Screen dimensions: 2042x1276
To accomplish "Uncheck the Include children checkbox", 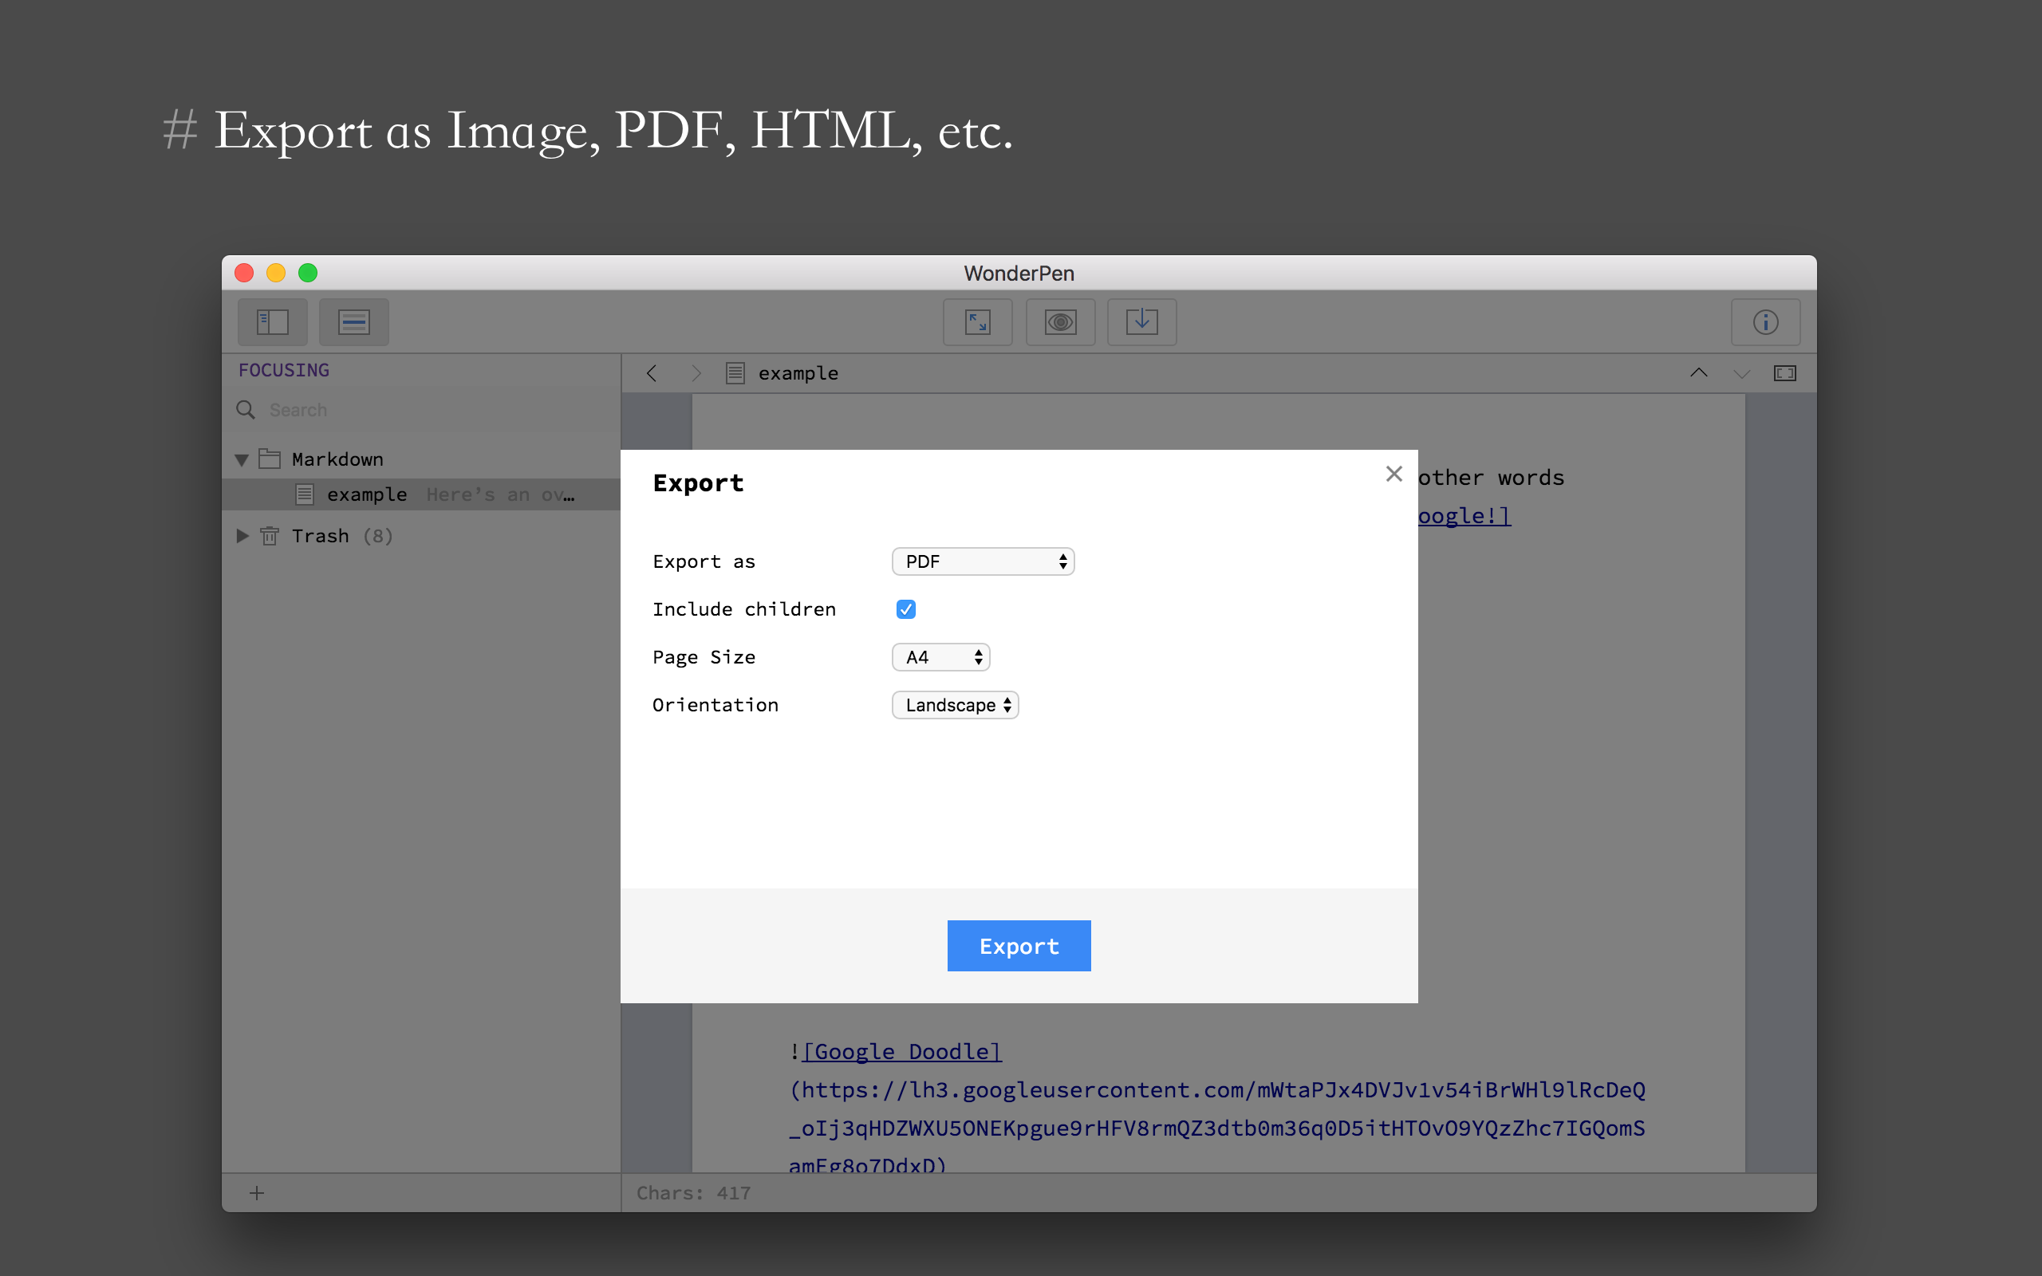I will click(905, 609).
